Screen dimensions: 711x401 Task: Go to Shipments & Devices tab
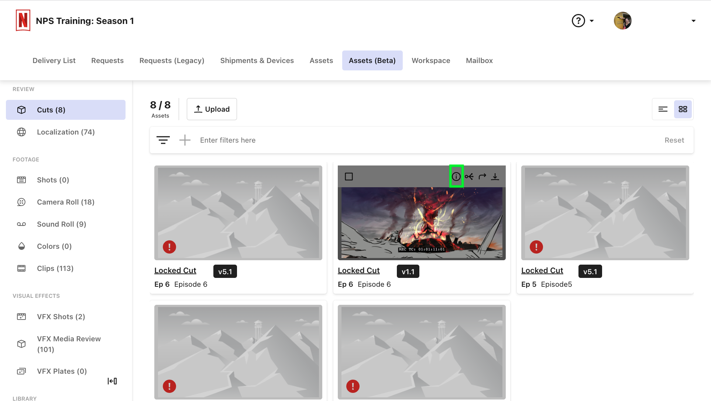tap(257, 60)
